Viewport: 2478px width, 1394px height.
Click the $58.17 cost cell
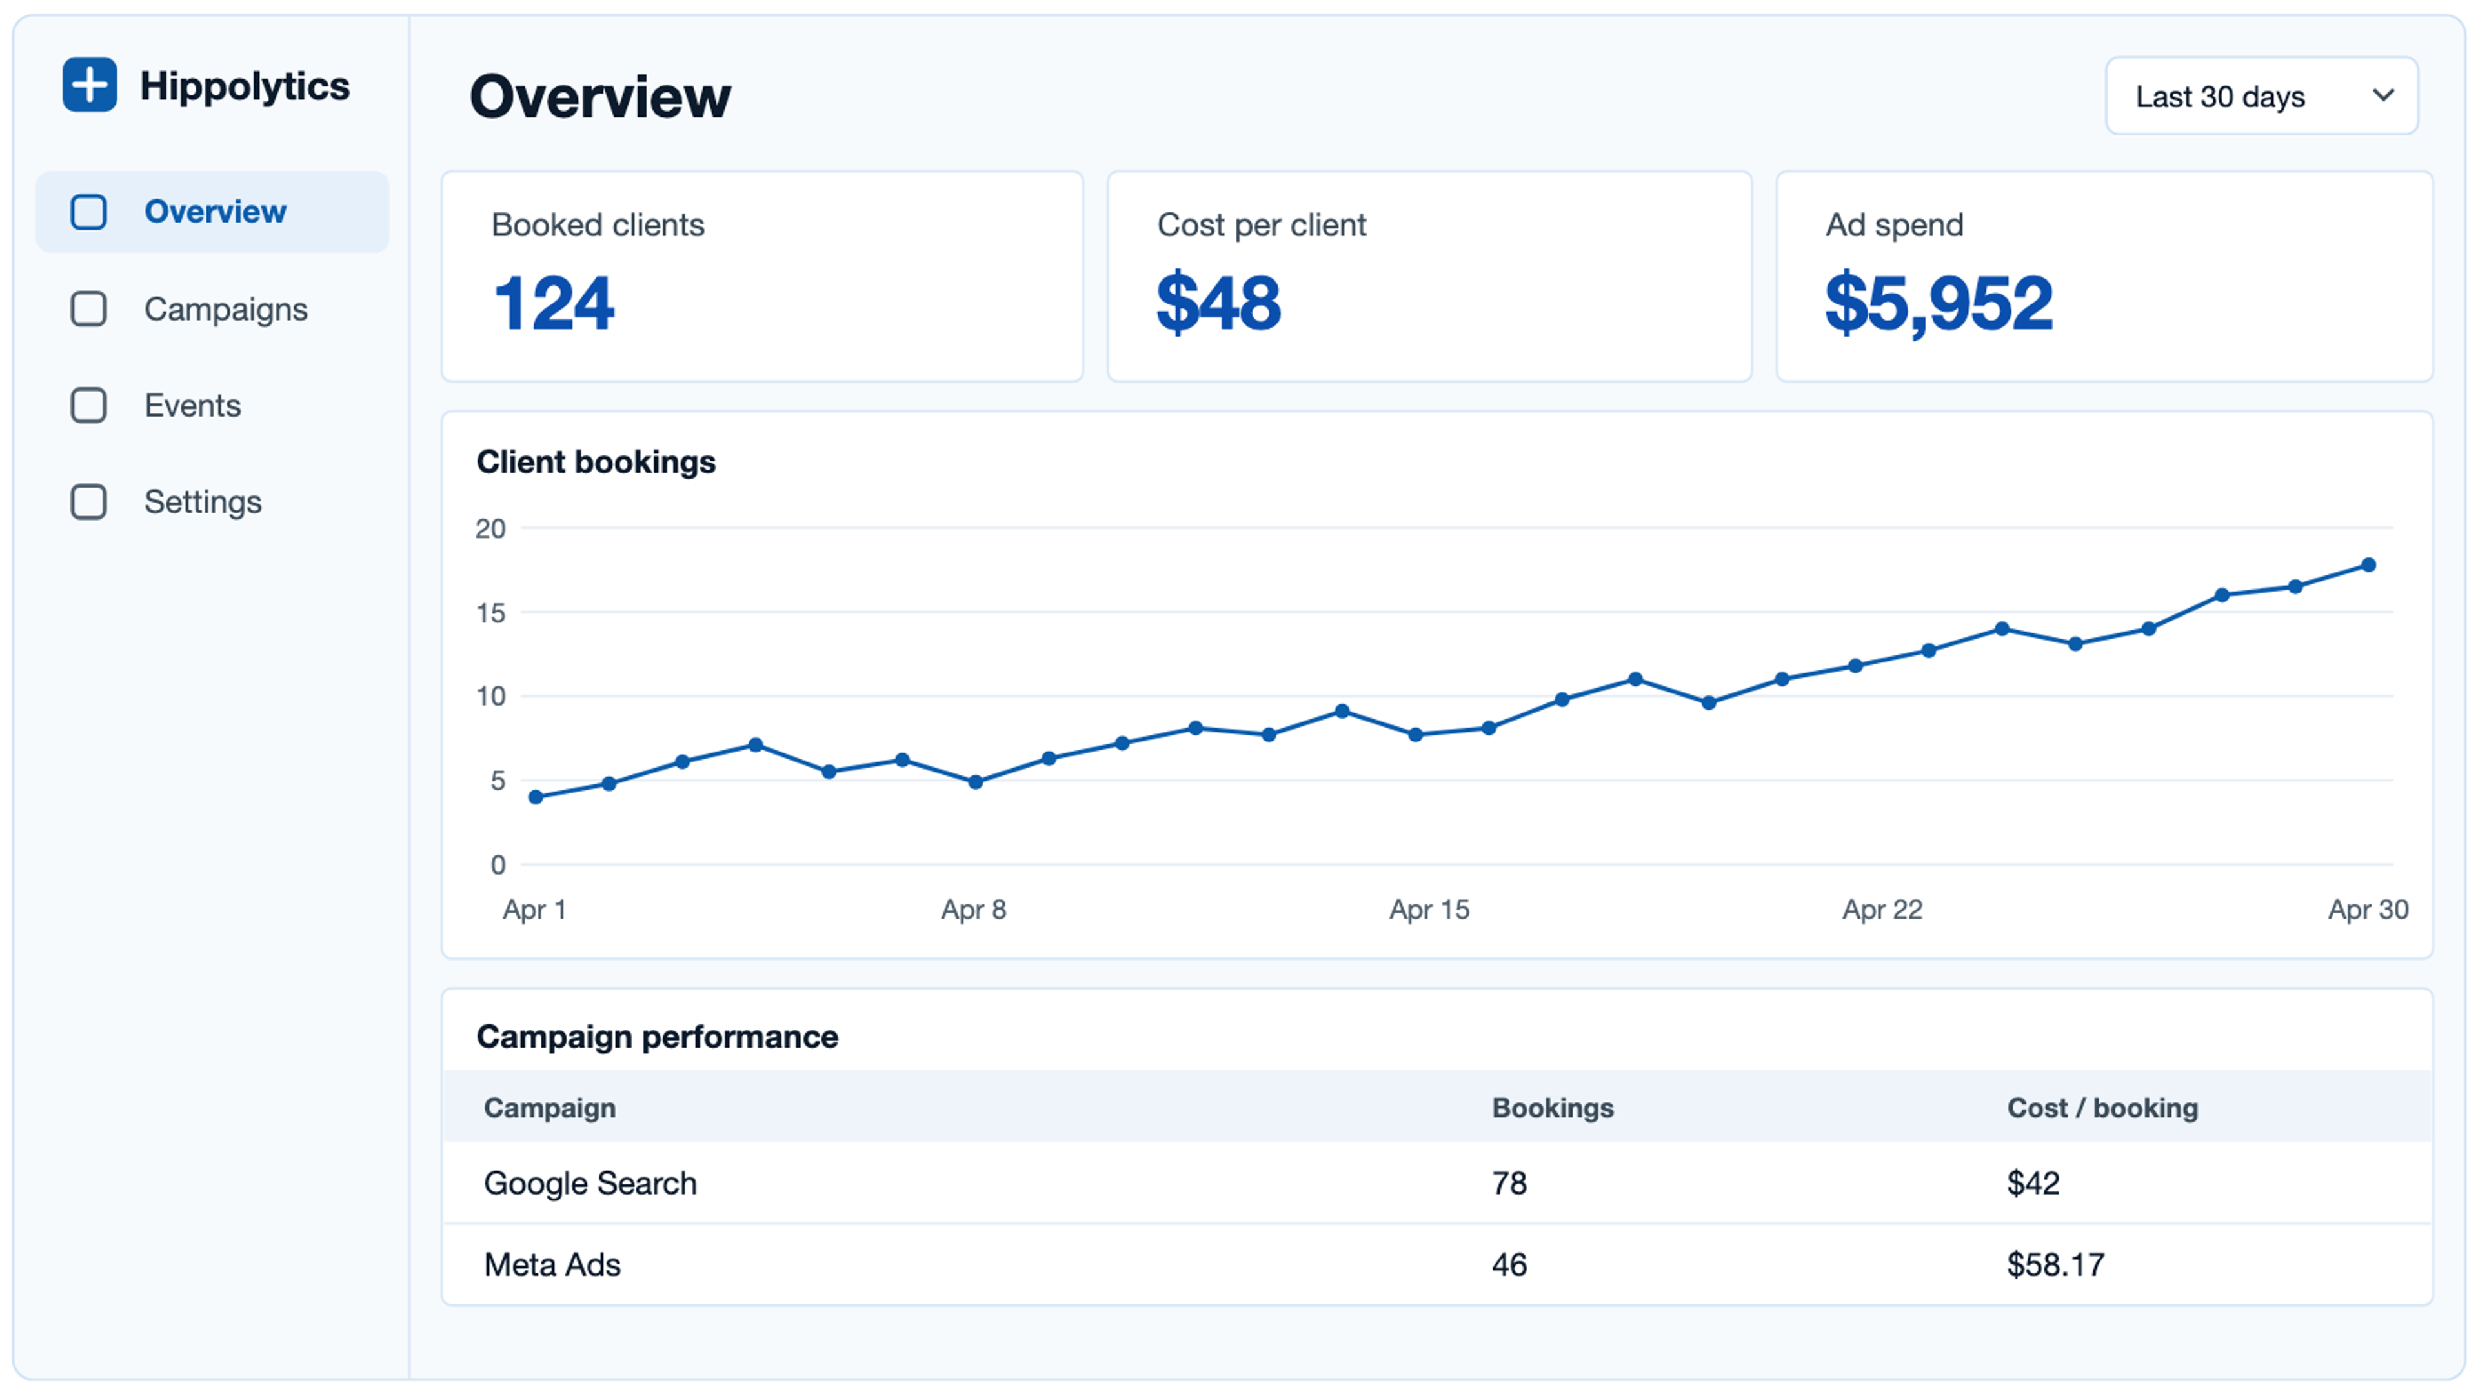[2056, 1265]
